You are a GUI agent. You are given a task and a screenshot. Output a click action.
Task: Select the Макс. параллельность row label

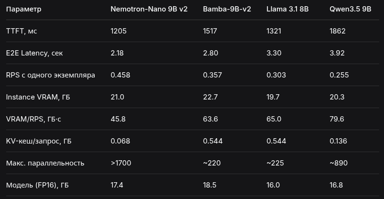45,163
